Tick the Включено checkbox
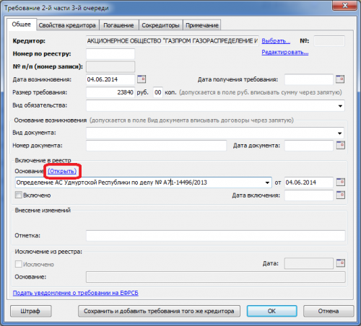 point(19,195)
